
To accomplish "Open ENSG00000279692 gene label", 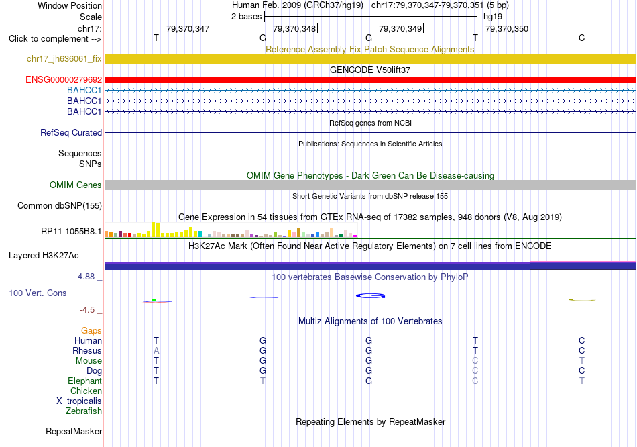I will click(x=64, y=79).
